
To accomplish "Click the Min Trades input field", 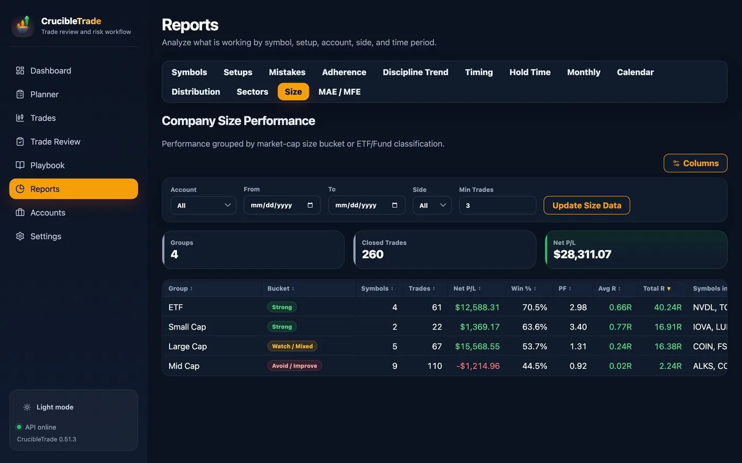I will point(498,205).
